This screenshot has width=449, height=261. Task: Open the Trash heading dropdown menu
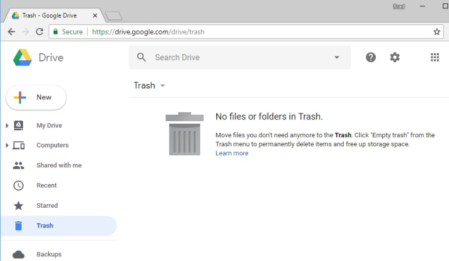pos(163,85)
